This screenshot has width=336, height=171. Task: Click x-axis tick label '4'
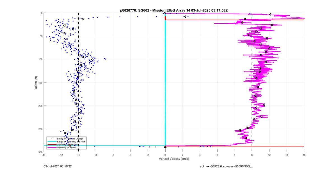(200, 154)
